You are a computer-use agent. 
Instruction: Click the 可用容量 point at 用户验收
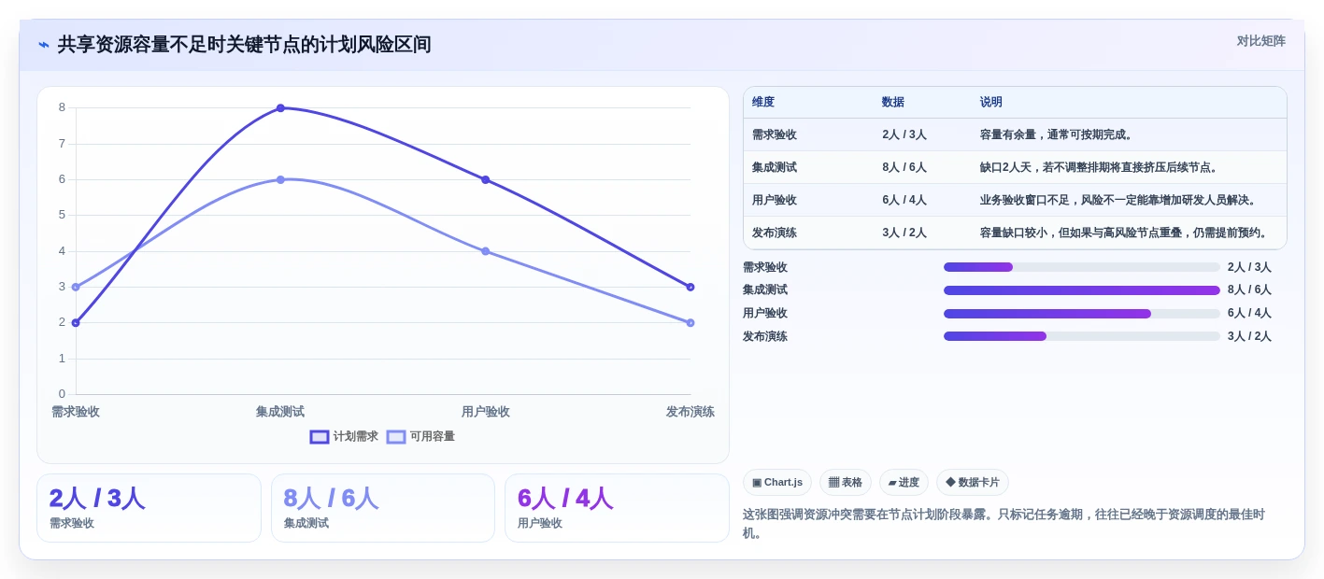coord(486,251)
